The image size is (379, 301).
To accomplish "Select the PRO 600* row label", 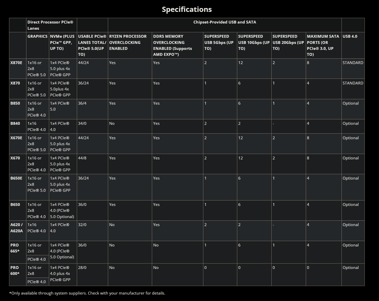I will 15,271.
